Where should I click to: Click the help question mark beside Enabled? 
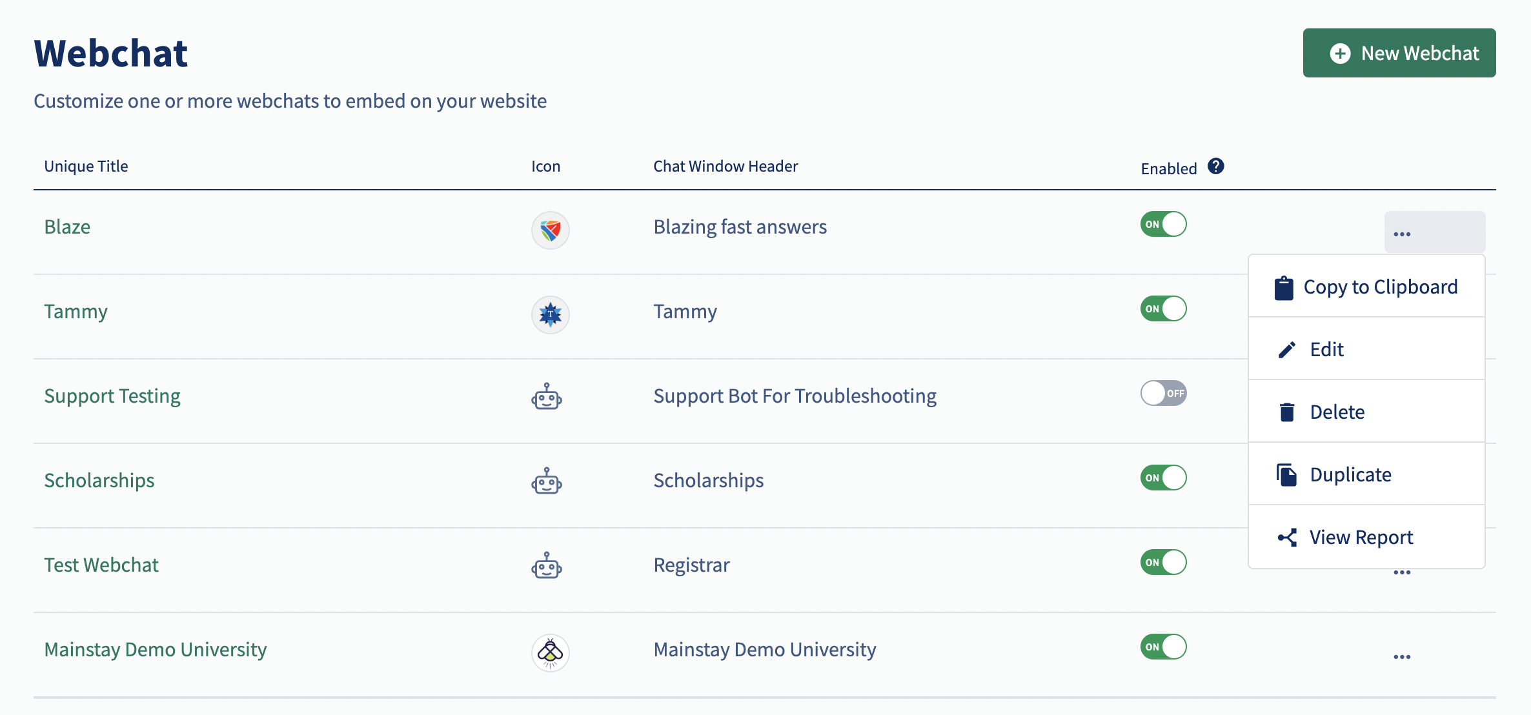pos(1215,166)
